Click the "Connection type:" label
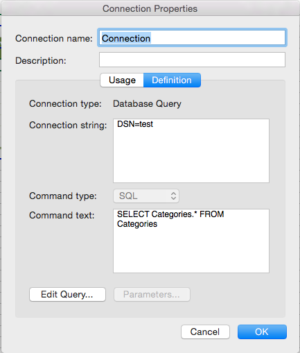 [x=65, y=103]
